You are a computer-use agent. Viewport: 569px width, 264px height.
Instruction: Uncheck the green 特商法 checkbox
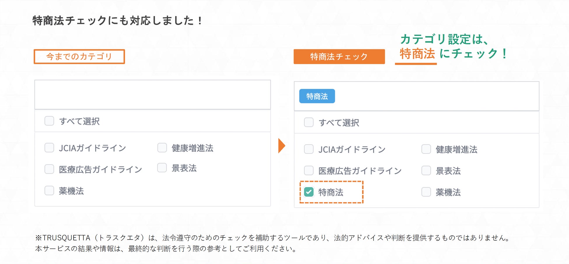[309, 192]
